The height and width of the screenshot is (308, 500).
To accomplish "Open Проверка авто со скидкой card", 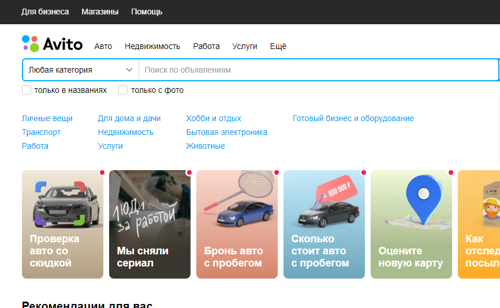I will pyautogui.click(x=62, y=224).
